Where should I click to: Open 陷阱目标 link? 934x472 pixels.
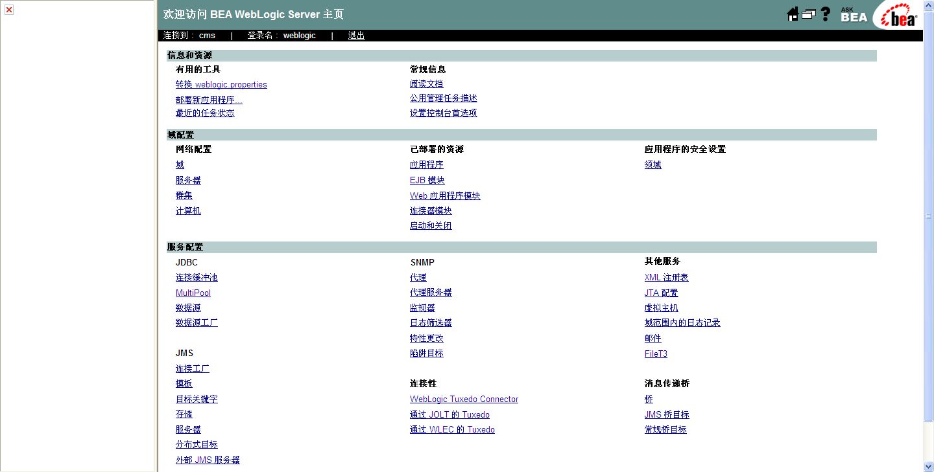pos(427,354)
